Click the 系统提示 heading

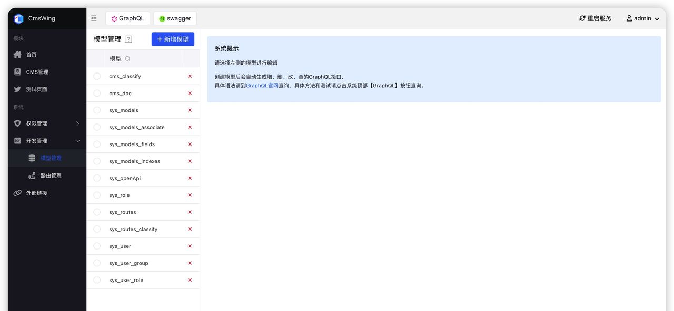pos(226,48)
